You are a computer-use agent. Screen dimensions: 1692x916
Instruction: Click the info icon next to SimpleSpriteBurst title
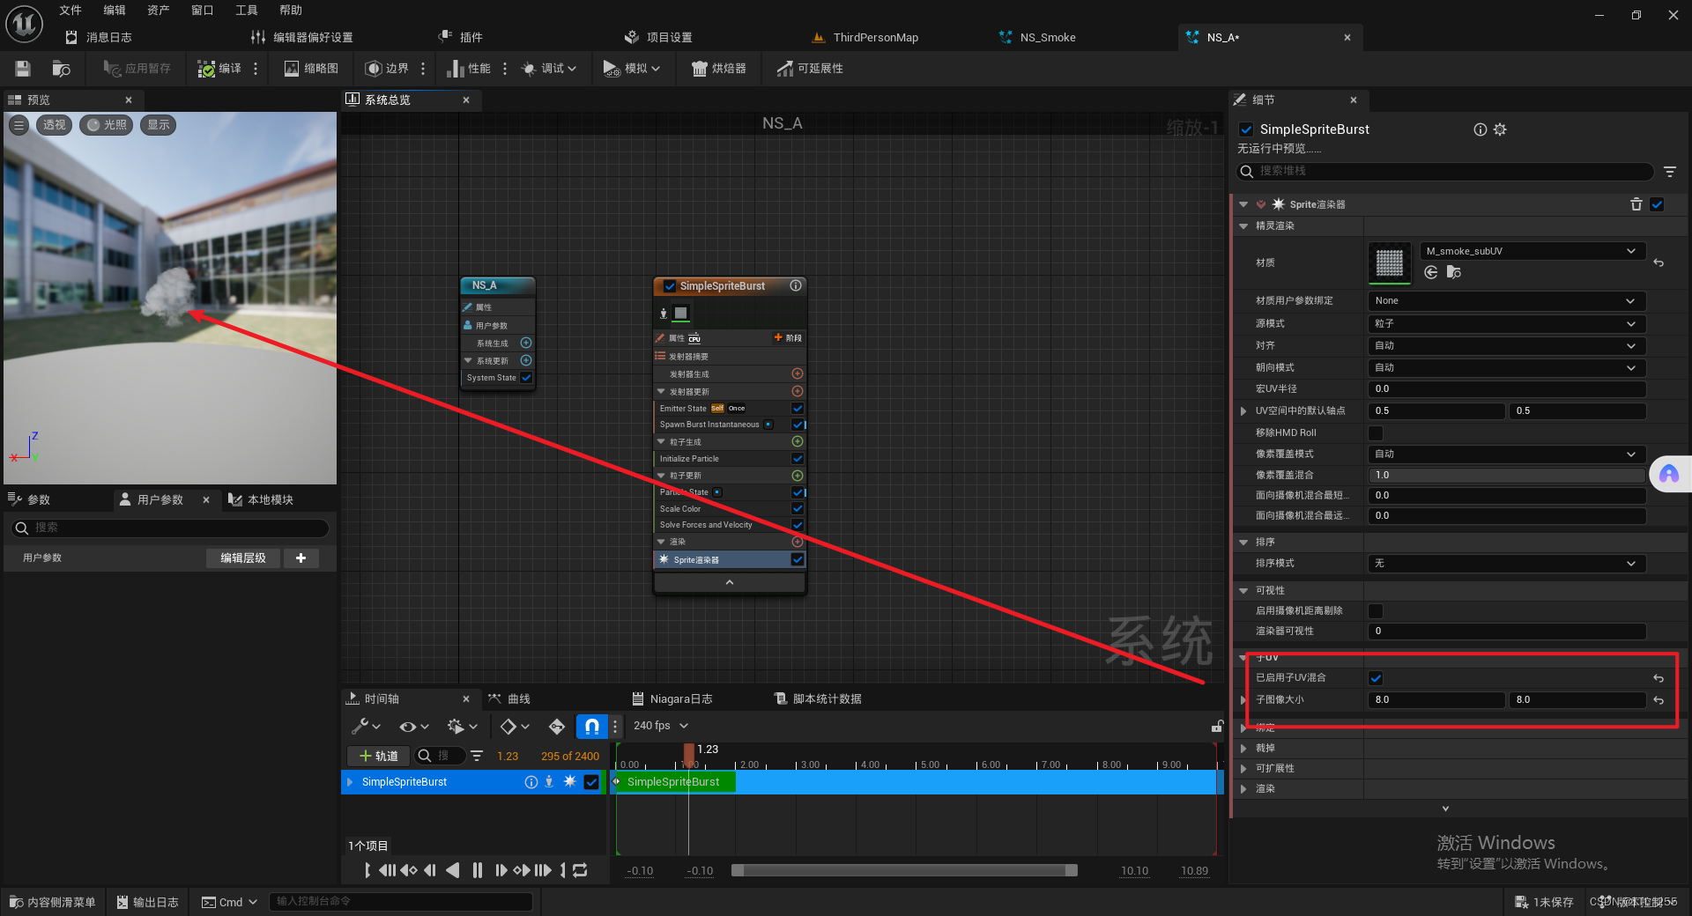[1480, 129]
